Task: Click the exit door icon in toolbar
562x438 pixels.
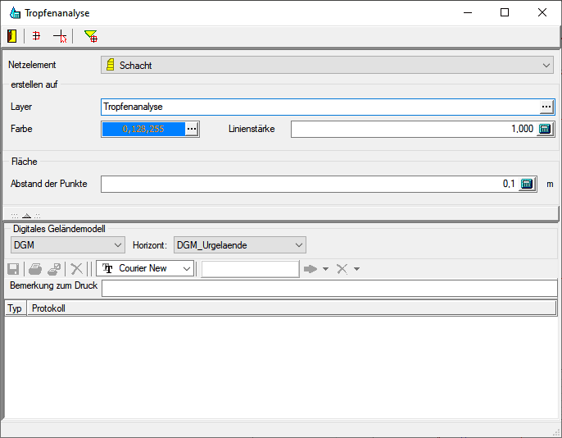Action: [12, 36]
